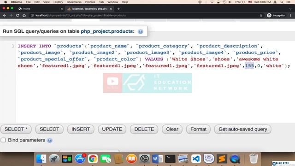Click the SQL query help icon
The image size is (295, 166).
tap(140, 31)
